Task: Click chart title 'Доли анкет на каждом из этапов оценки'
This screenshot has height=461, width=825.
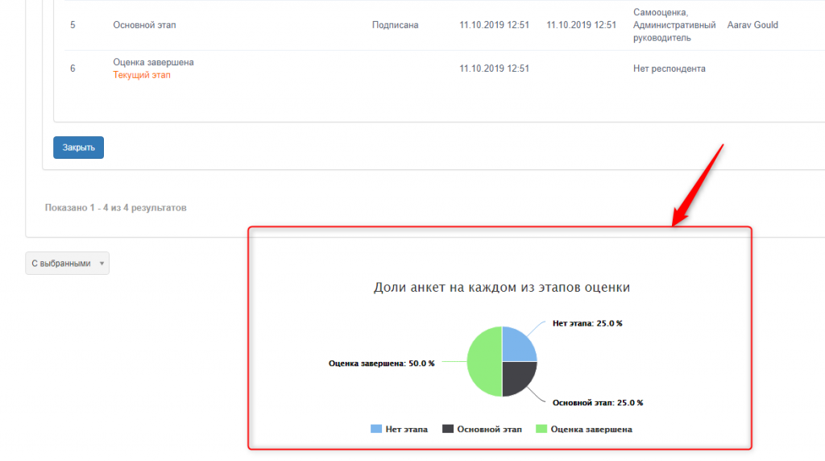Action: (x=501, y=288)
